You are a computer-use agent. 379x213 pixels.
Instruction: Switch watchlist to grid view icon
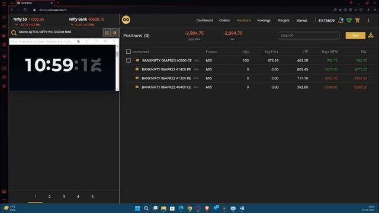pyautogui.click(x=107, y=33)
